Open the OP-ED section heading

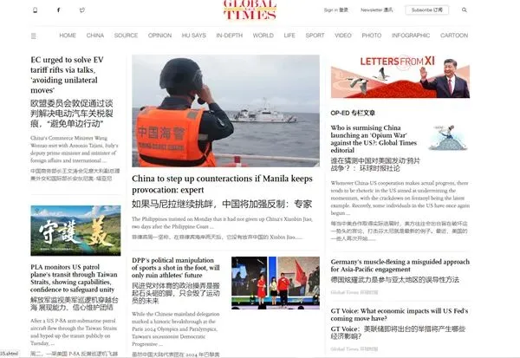coord(353,113)
